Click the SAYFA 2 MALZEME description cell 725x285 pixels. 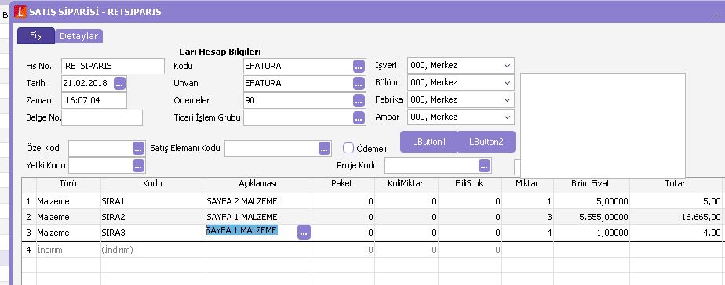coord(258,201)
